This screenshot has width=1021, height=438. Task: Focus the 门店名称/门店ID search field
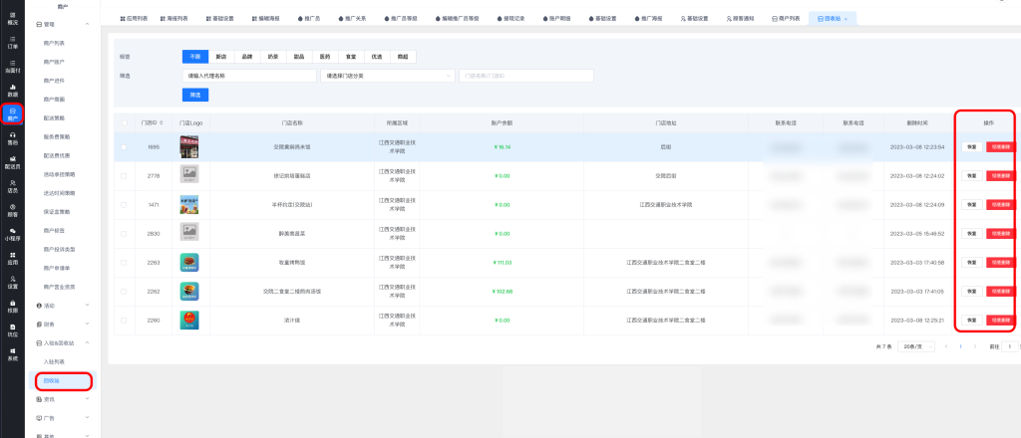[525, 76]
